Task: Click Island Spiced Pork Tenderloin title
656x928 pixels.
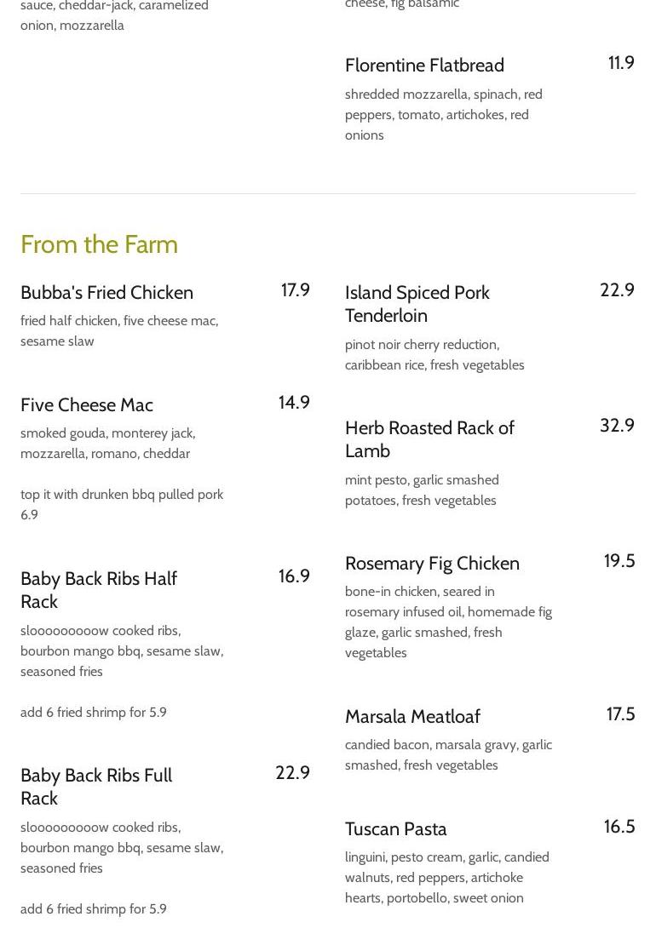Action: pos(417,304)
